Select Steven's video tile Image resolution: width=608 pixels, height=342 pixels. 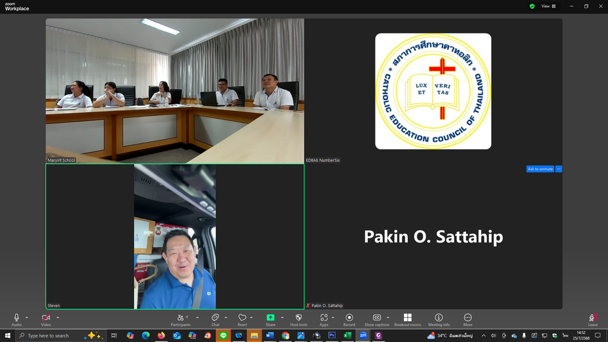(x=175, y=236)
